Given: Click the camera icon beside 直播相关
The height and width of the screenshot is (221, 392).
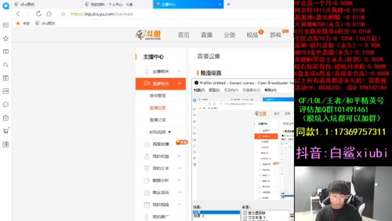Looking at the screenshot, I should (147, 83).
